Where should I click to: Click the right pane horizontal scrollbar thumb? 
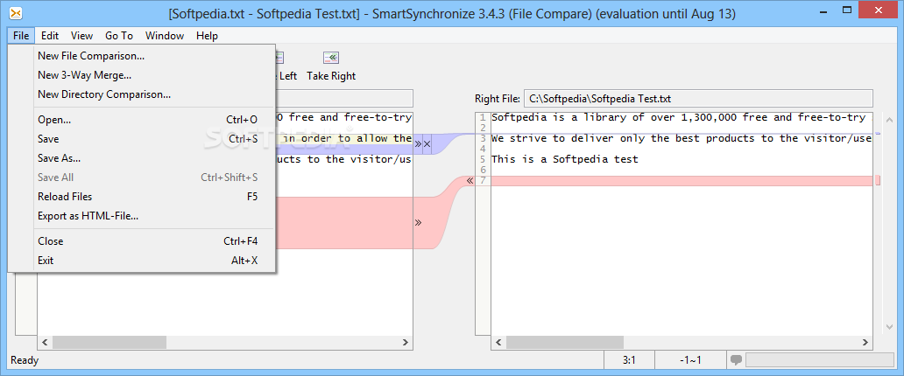tap(564, 343)
